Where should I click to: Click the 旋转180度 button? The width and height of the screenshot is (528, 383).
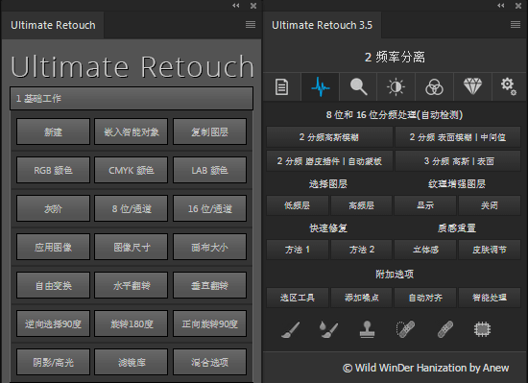131,323
